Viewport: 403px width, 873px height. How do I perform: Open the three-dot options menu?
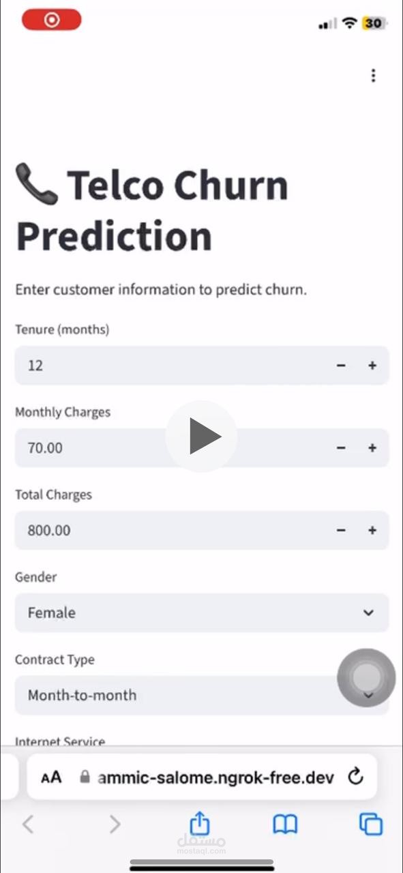(x=373, y=75)
